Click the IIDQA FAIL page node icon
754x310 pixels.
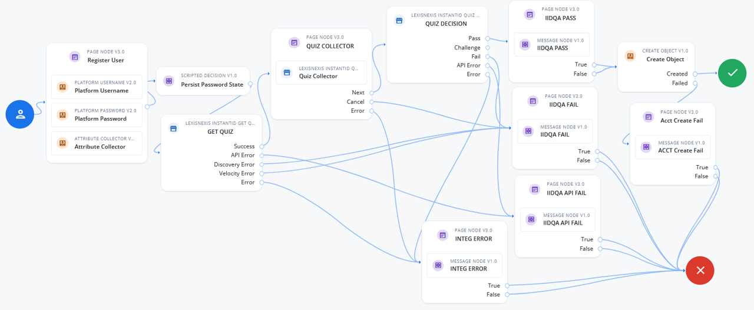coord(533,101)
